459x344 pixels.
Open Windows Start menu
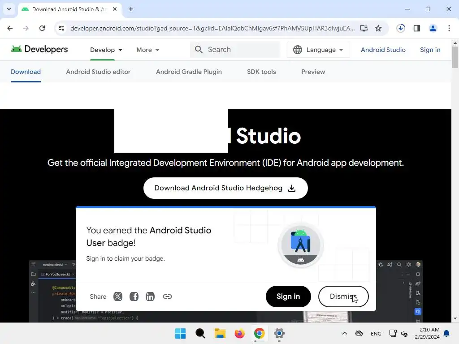click(180, 333)
